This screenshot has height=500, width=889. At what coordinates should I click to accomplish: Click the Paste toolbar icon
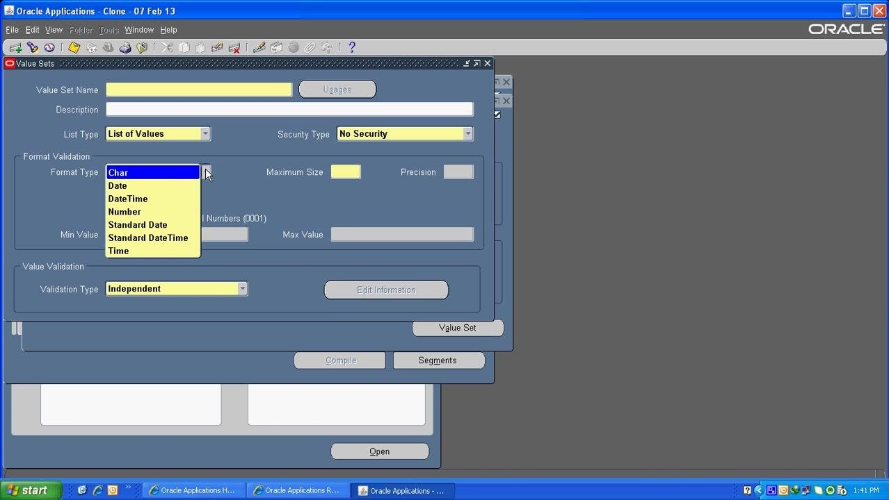pos(200,48)
